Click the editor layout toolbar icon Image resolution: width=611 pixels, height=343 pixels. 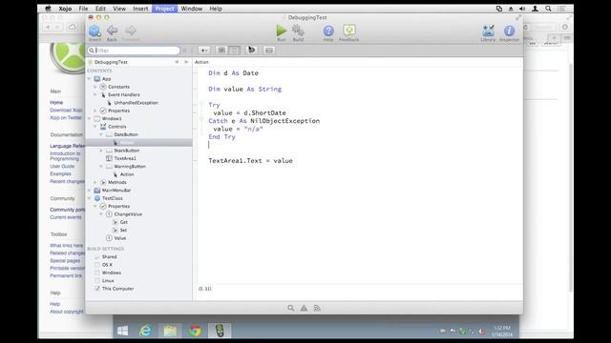(x=269, y=50)
